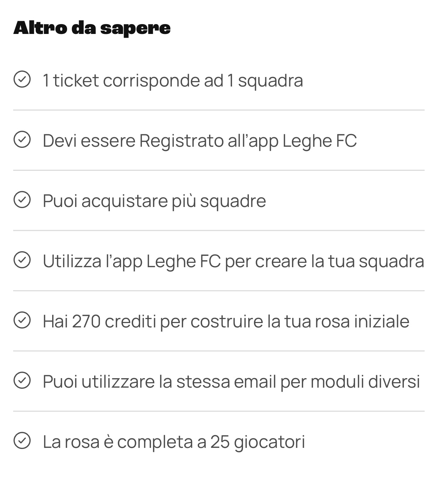Click the check circle next to 'Puoi utilizzare la stessa email'
The image size is (440, 484).
click(x=22, y=381)
